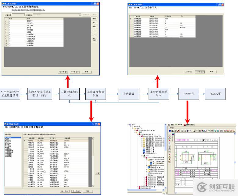
Task: Click the zoom-out magnifier in viewer toolbar
Action: [185, 131]
